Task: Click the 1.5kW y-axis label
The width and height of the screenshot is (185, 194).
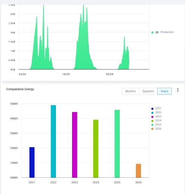Action: tap(12, 42)
